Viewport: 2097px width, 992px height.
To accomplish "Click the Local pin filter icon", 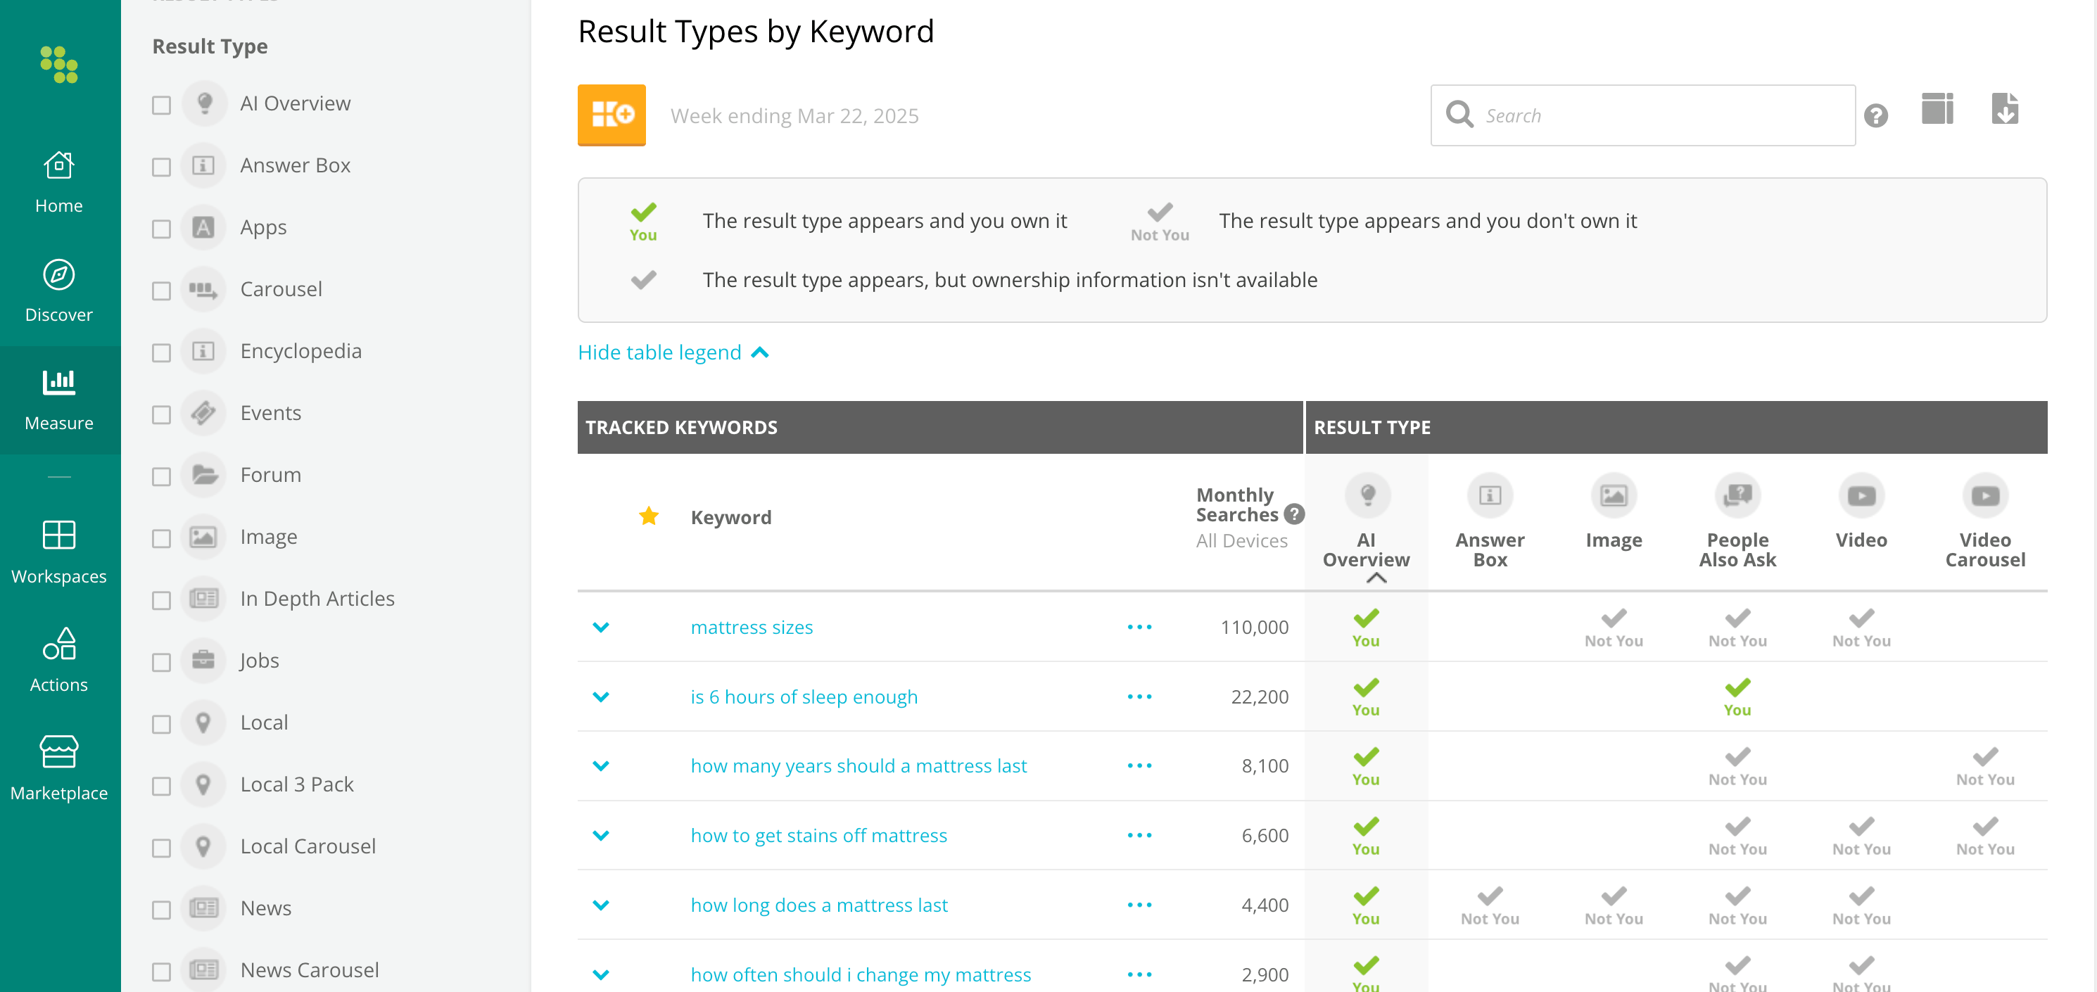I will [203, 723].
